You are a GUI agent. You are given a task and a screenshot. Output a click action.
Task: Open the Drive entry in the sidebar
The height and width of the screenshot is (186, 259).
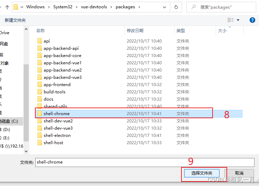5,32
